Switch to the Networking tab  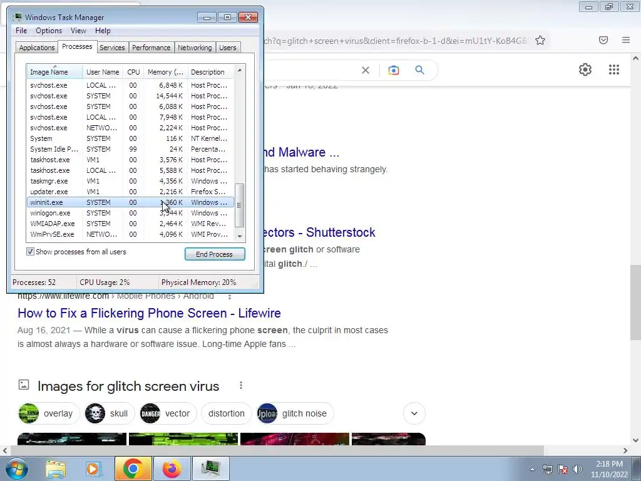point(195,48)
